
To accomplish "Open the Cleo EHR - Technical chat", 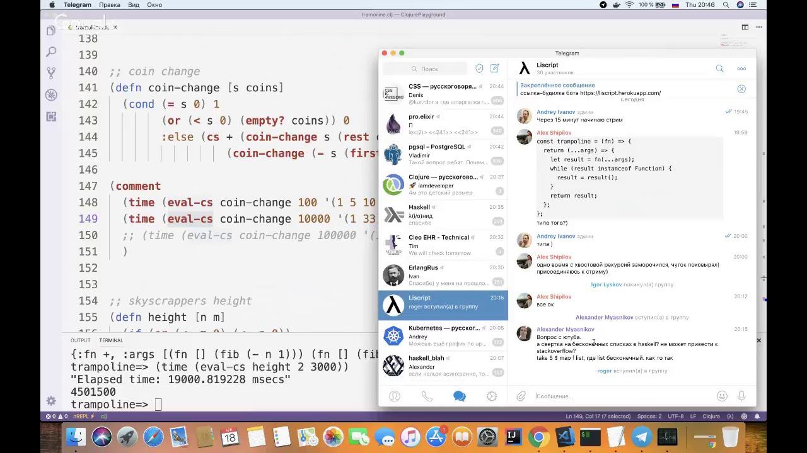I will [443, 245].
